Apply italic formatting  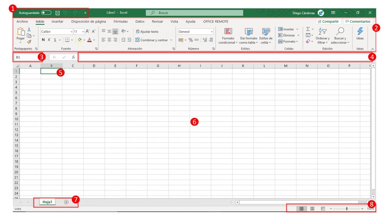[x=49, y=40]
